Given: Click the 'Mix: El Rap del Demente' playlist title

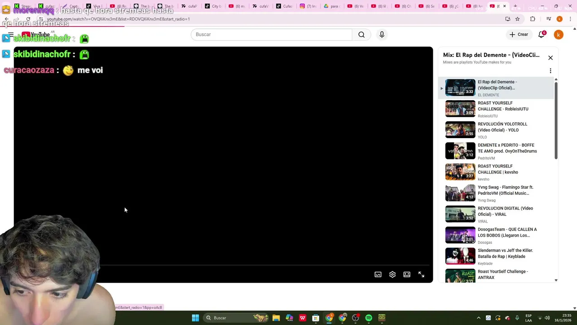Looking at the screenshot, I should pos(491,55).
